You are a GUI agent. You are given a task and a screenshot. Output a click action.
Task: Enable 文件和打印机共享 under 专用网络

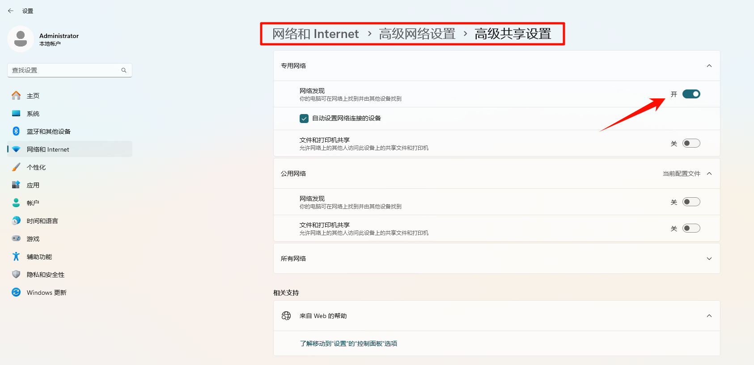coord(691,143)
